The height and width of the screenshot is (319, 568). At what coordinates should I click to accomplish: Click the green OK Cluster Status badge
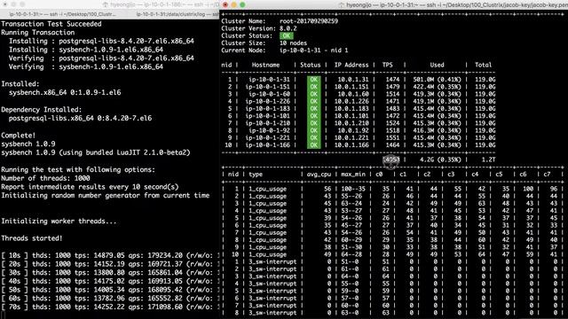286,35
